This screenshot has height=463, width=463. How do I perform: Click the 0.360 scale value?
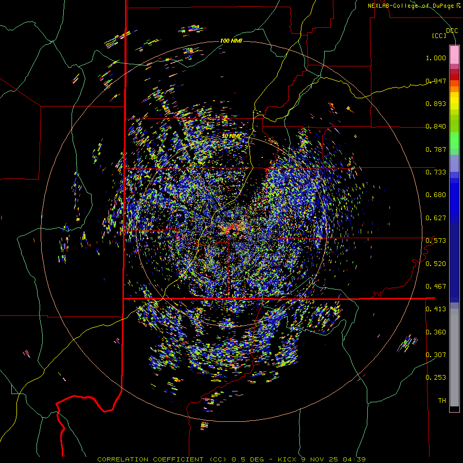[x=436, y=332]
